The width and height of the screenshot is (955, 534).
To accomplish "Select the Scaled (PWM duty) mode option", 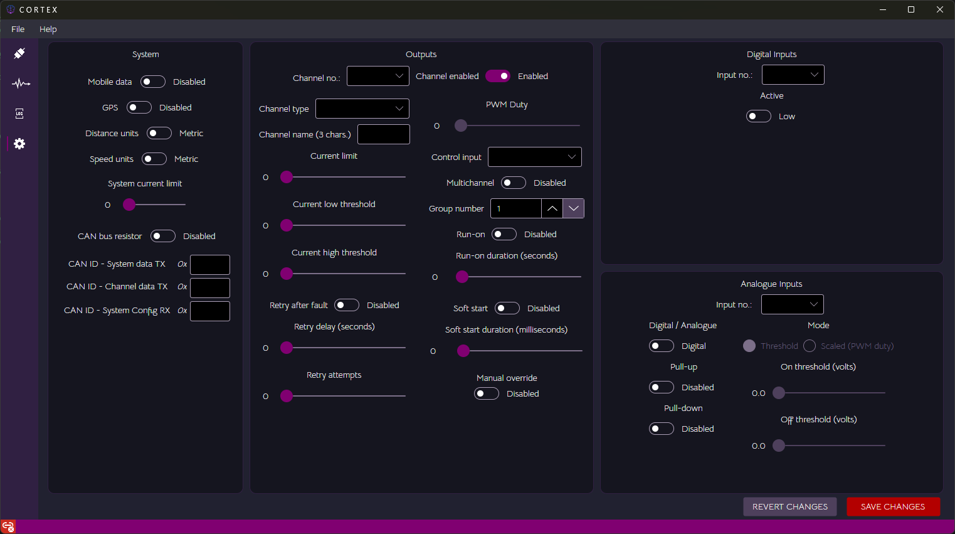I will point(810,346).
